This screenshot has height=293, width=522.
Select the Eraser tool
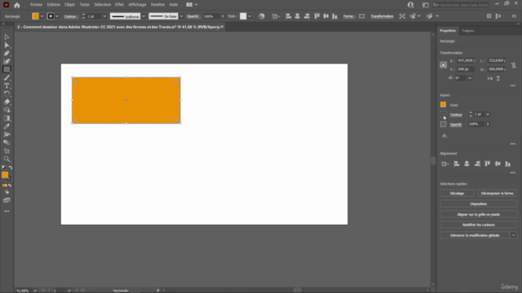click(7, 102)
